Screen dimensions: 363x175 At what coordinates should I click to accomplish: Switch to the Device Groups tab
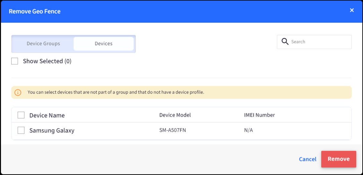tap(43, 44)
